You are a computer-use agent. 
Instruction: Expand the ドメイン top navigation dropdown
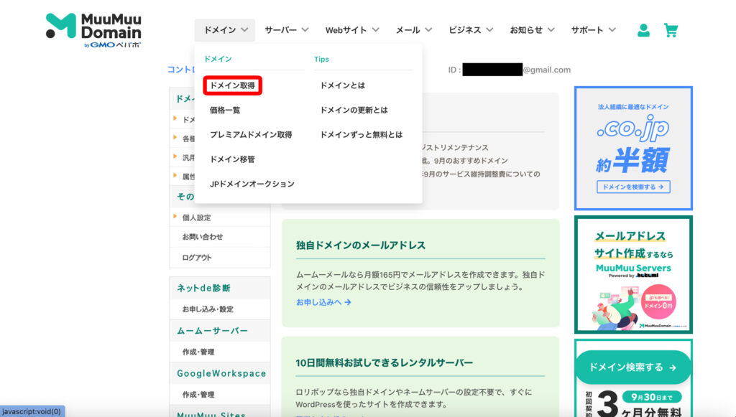click(x=225, y=30)
